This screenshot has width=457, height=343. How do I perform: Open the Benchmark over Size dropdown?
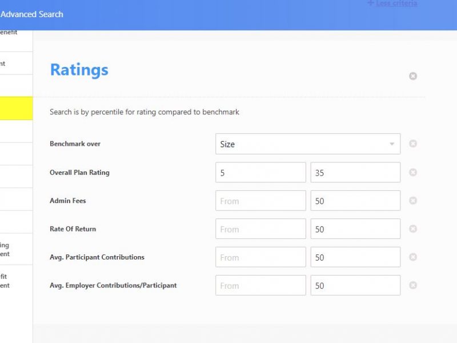point(307,144)
